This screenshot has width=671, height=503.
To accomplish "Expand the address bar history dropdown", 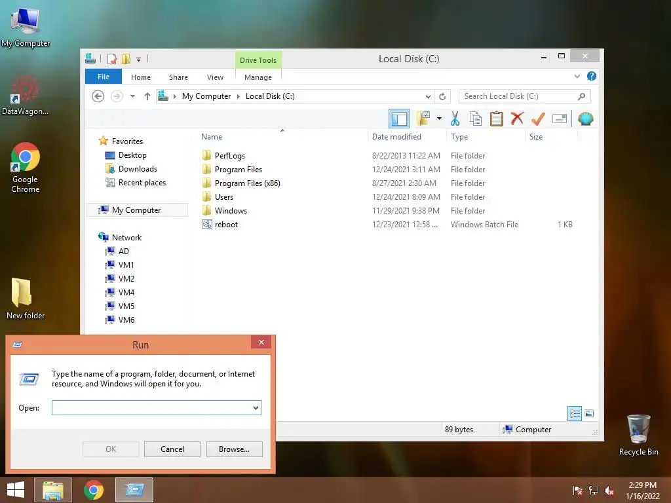I will point(428,96).
